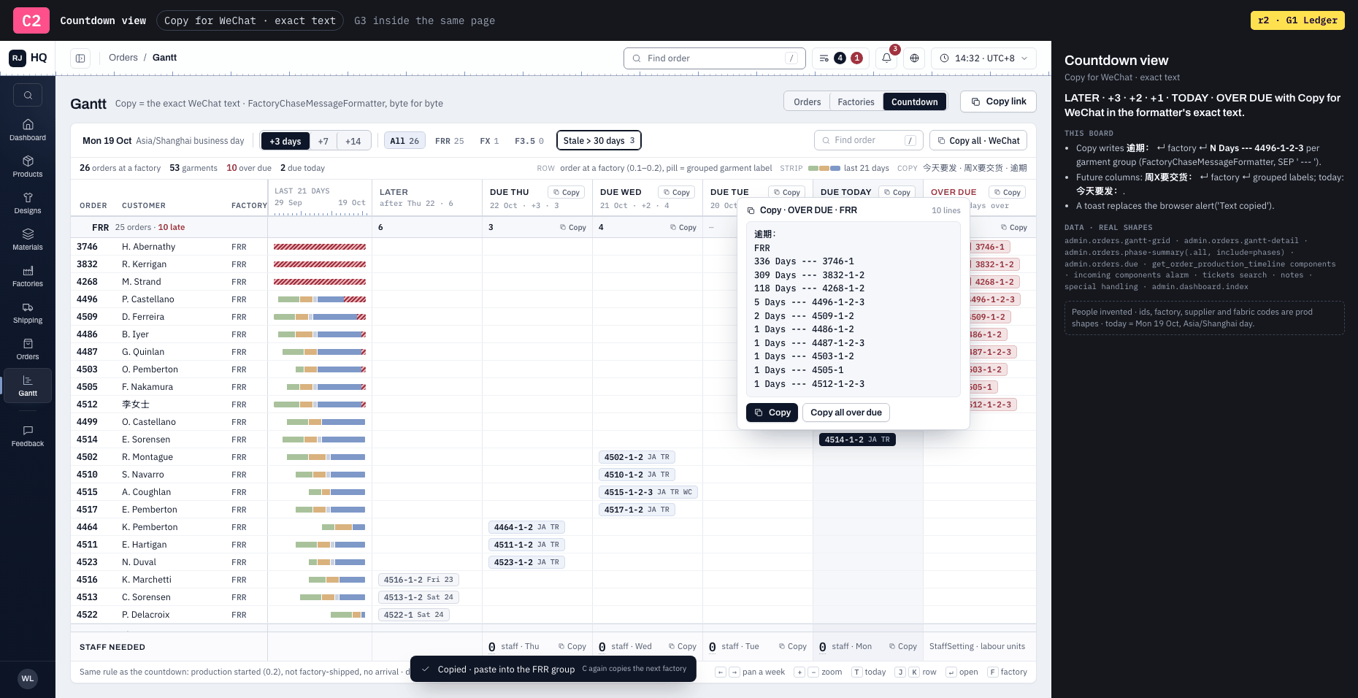This screenshot has width=1358, height=698.
Task: Click the sidebar search icon
Action: pyautogui.click(x=28, y=95)
